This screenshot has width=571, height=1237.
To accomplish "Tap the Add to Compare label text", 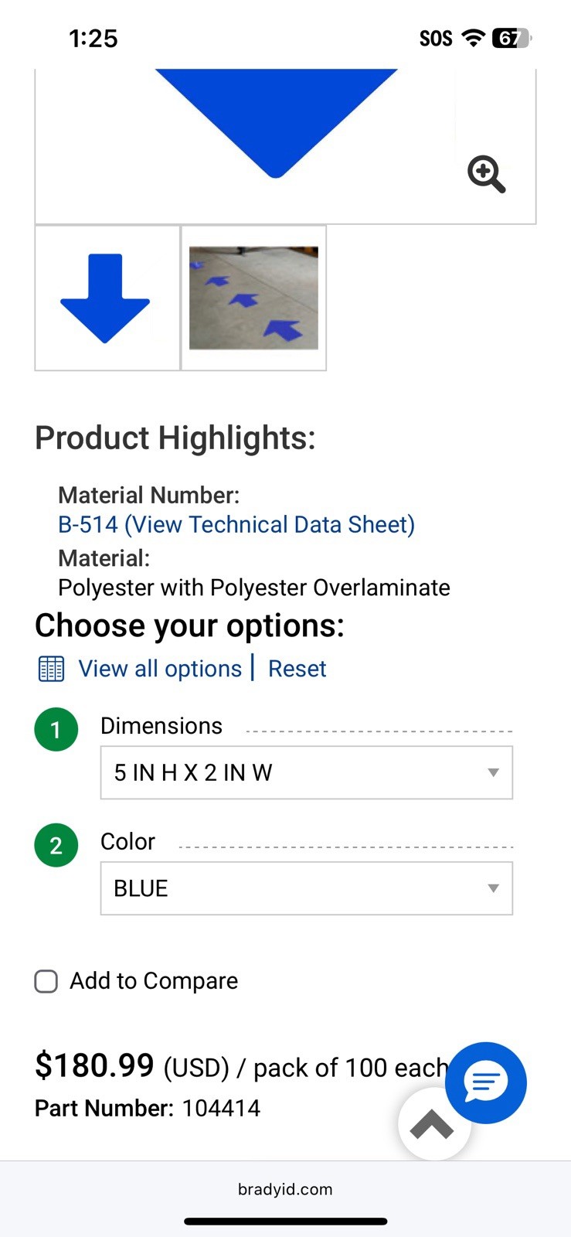I will pyautogui.click(x=154, y=981).
